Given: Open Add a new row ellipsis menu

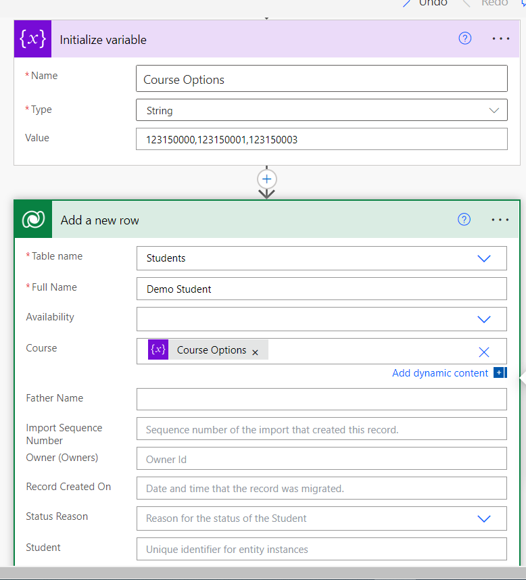Looking at the screenshot, I should (x=501, y=220).
